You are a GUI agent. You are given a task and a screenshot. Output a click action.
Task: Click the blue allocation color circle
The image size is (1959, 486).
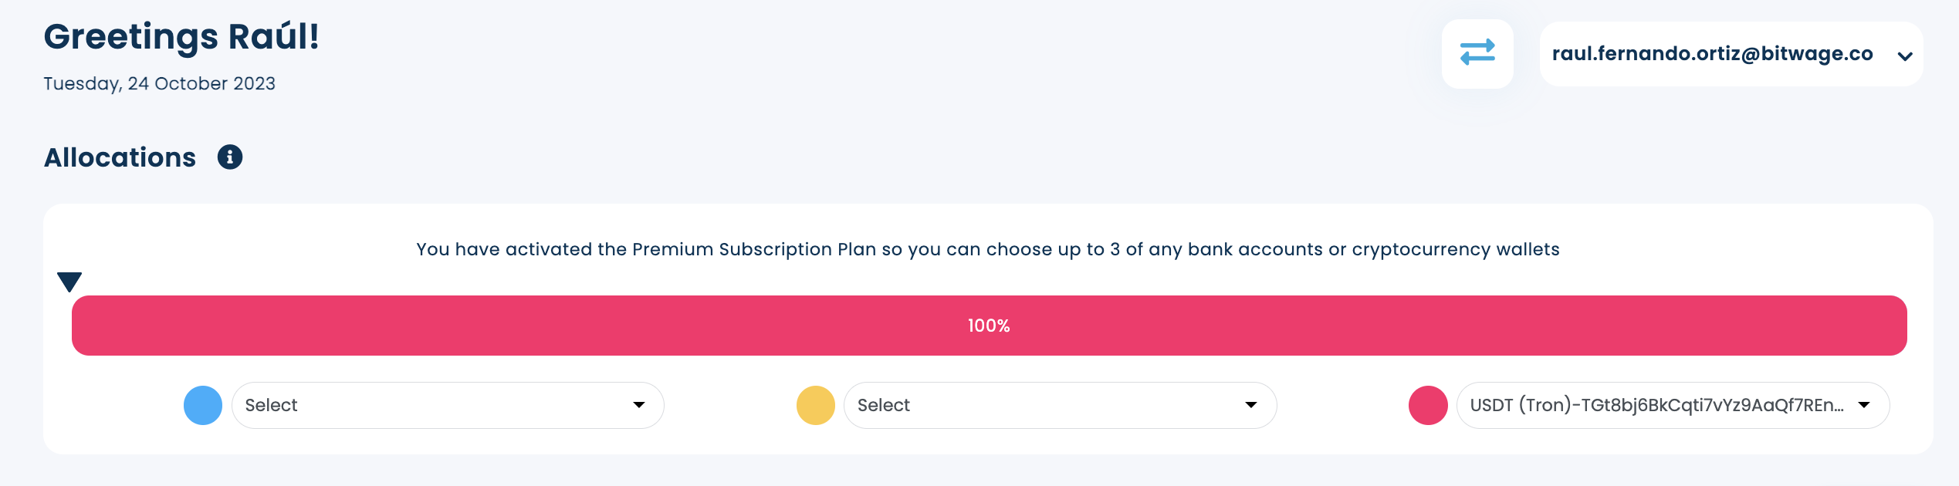point(203,405)
